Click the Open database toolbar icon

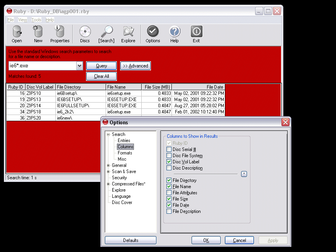pyautogui.click(x=17, y=32)
